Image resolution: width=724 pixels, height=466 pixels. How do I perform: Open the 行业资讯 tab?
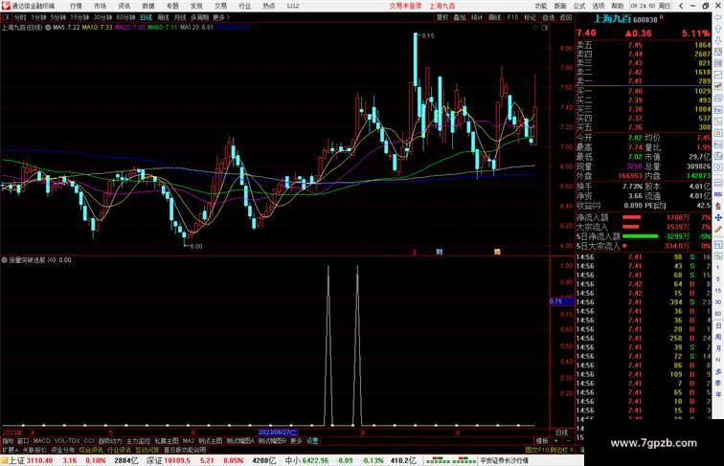119,450
